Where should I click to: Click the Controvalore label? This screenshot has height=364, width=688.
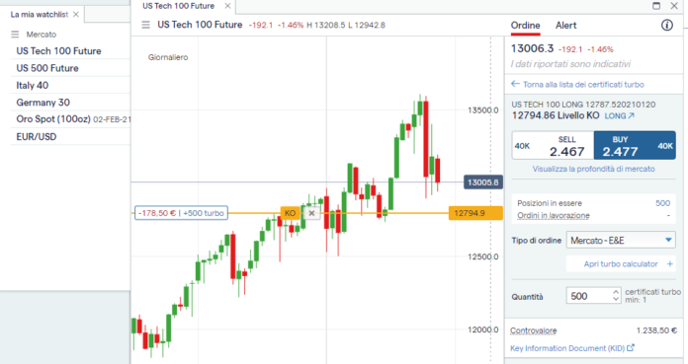(x=533, y=330)
